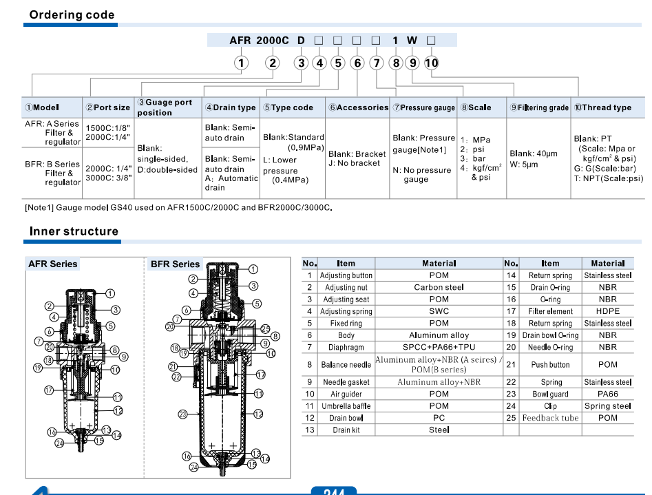
Task: Click the "Feedback tube" item cell
Action: (x=550, y=418)
